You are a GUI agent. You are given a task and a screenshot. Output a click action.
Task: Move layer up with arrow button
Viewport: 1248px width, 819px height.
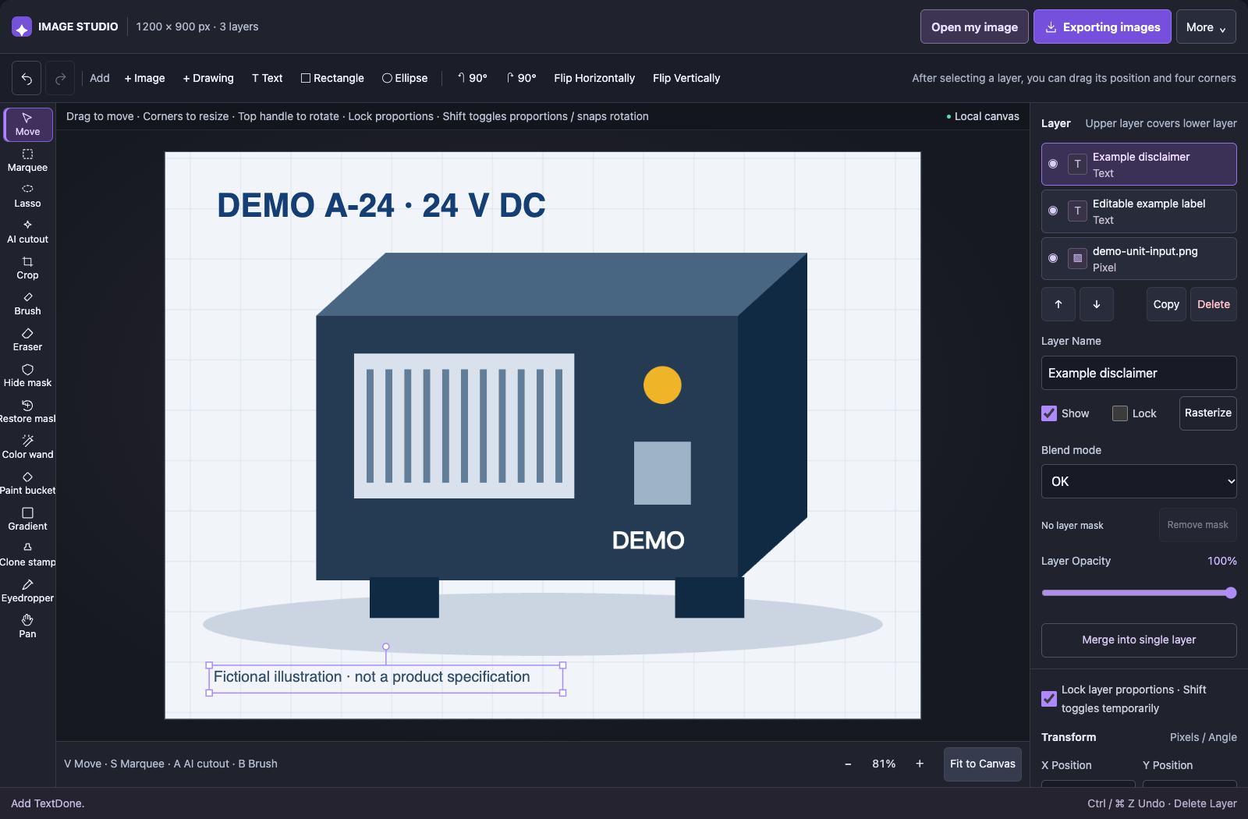coord(1058,304)
